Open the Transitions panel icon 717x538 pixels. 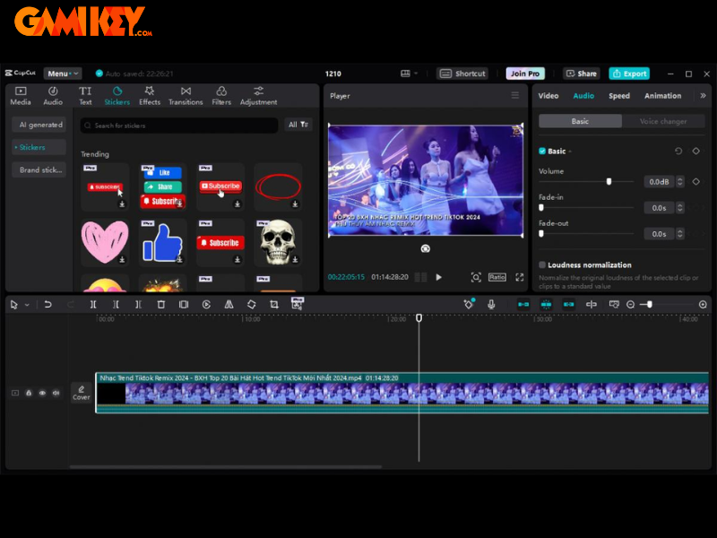(186, 95)
